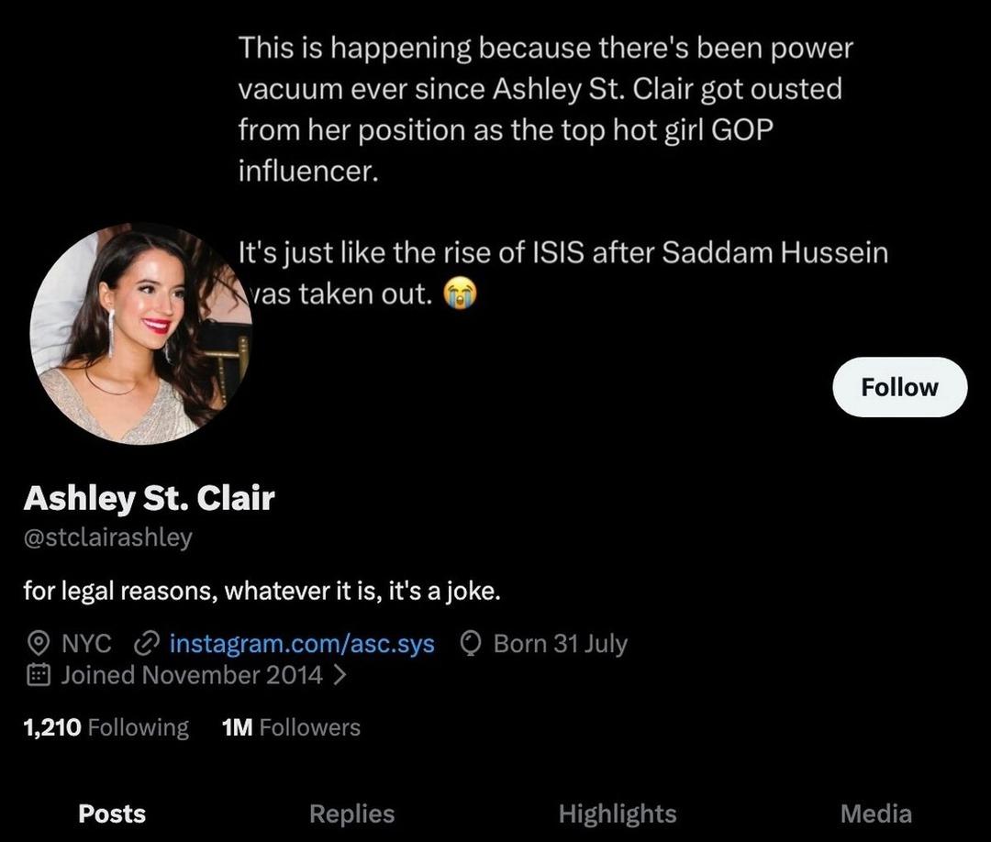The width and height of the screenshot is (991, 842).
Task: Click the calendar icon before Joined date
Action: 38,676
